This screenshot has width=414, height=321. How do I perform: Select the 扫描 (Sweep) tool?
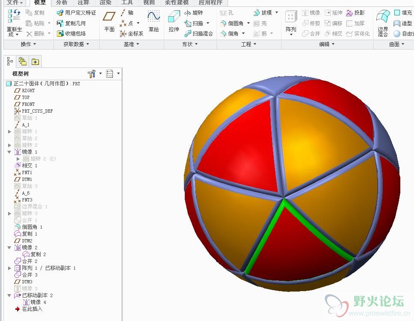[194, 23]
